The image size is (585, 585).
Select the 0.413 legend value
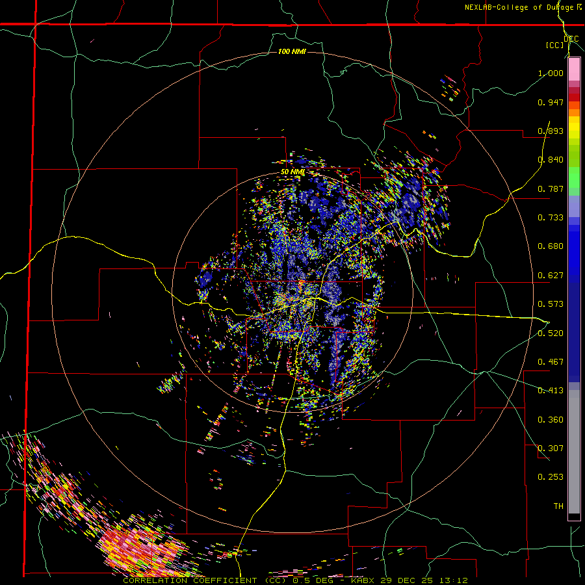click(x=551, y=391)
